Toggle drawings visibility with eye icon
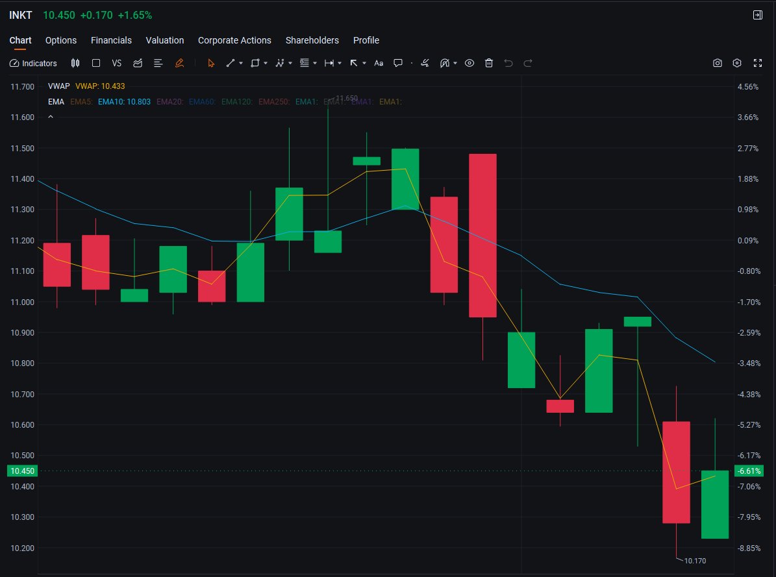This screenshot has width=776, height=577. (x=469, y=63)
